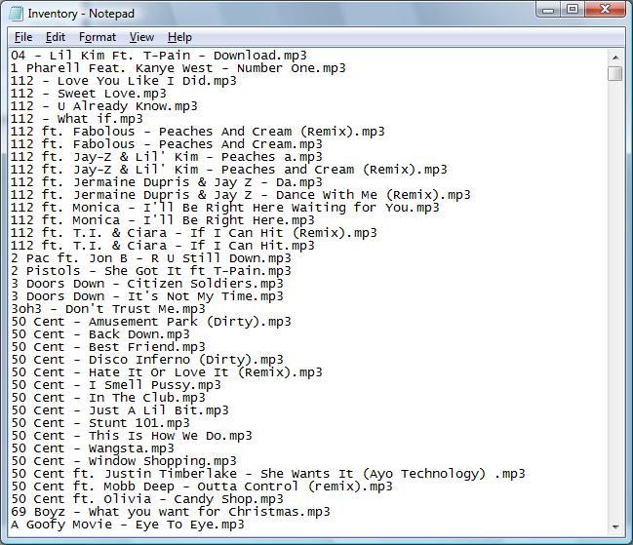The image size is (633, 545).
Task: Click line "3 Doors Down - Citizen Soldiers.mp3"
Action: (x=147, y=284)
